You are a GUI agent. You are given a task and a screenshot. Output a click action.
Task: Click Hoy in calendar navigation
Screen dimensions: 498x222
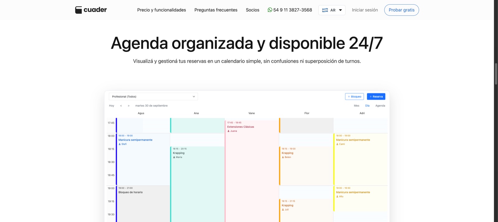(x=111, y=106)
